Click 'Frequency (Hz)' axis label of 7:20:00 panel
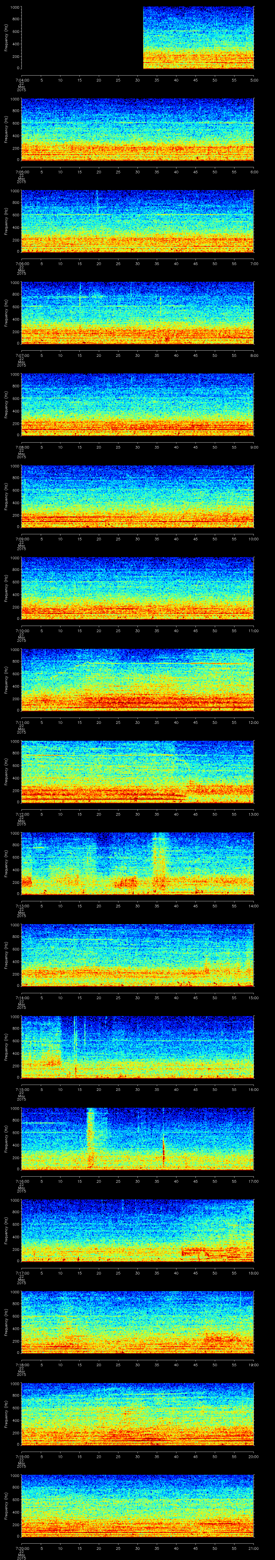This screenshot has height=1560, width=275. coord(6,1506)
